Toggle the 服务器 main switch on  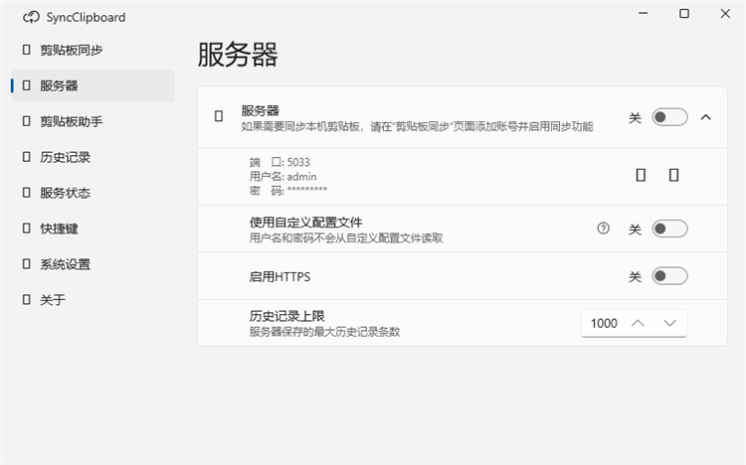pos(669,117)
